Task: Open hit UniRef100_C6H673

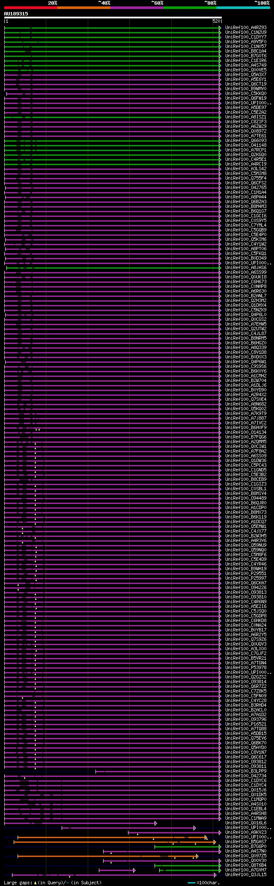Action: 246,282
